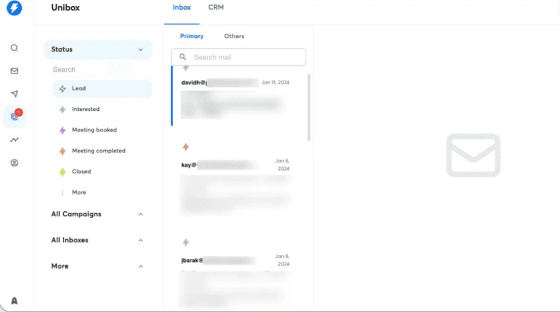Select the Primary mail tab
The height and width of the screenshot is (312, 560).
tap(192, 36)
